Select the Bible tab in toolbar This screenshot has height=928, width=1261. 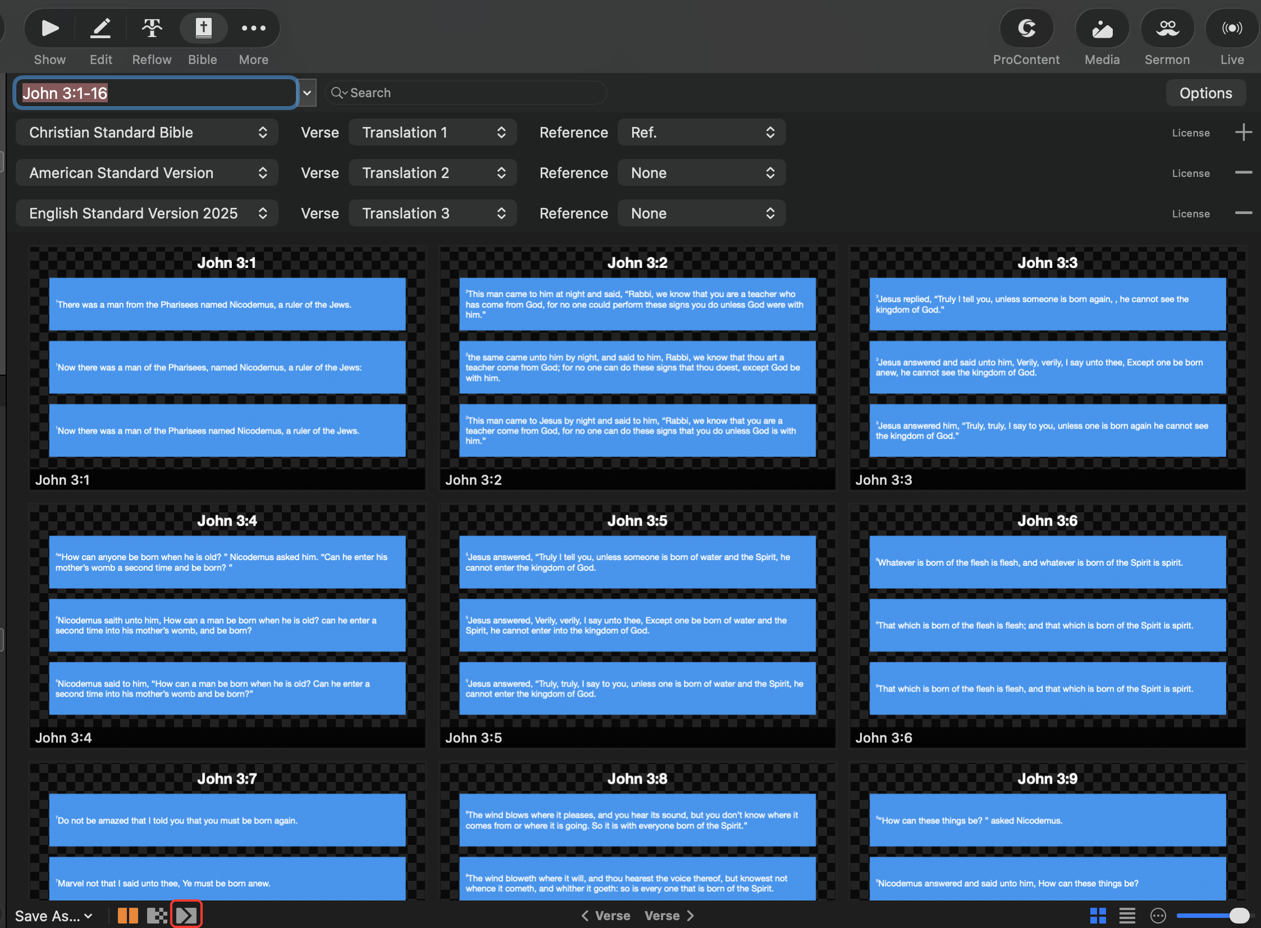(203, 28)
